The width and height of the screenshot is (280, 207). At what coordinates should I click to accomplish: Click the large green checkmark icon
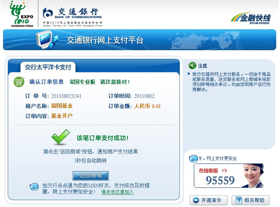[x=61, y=137]
